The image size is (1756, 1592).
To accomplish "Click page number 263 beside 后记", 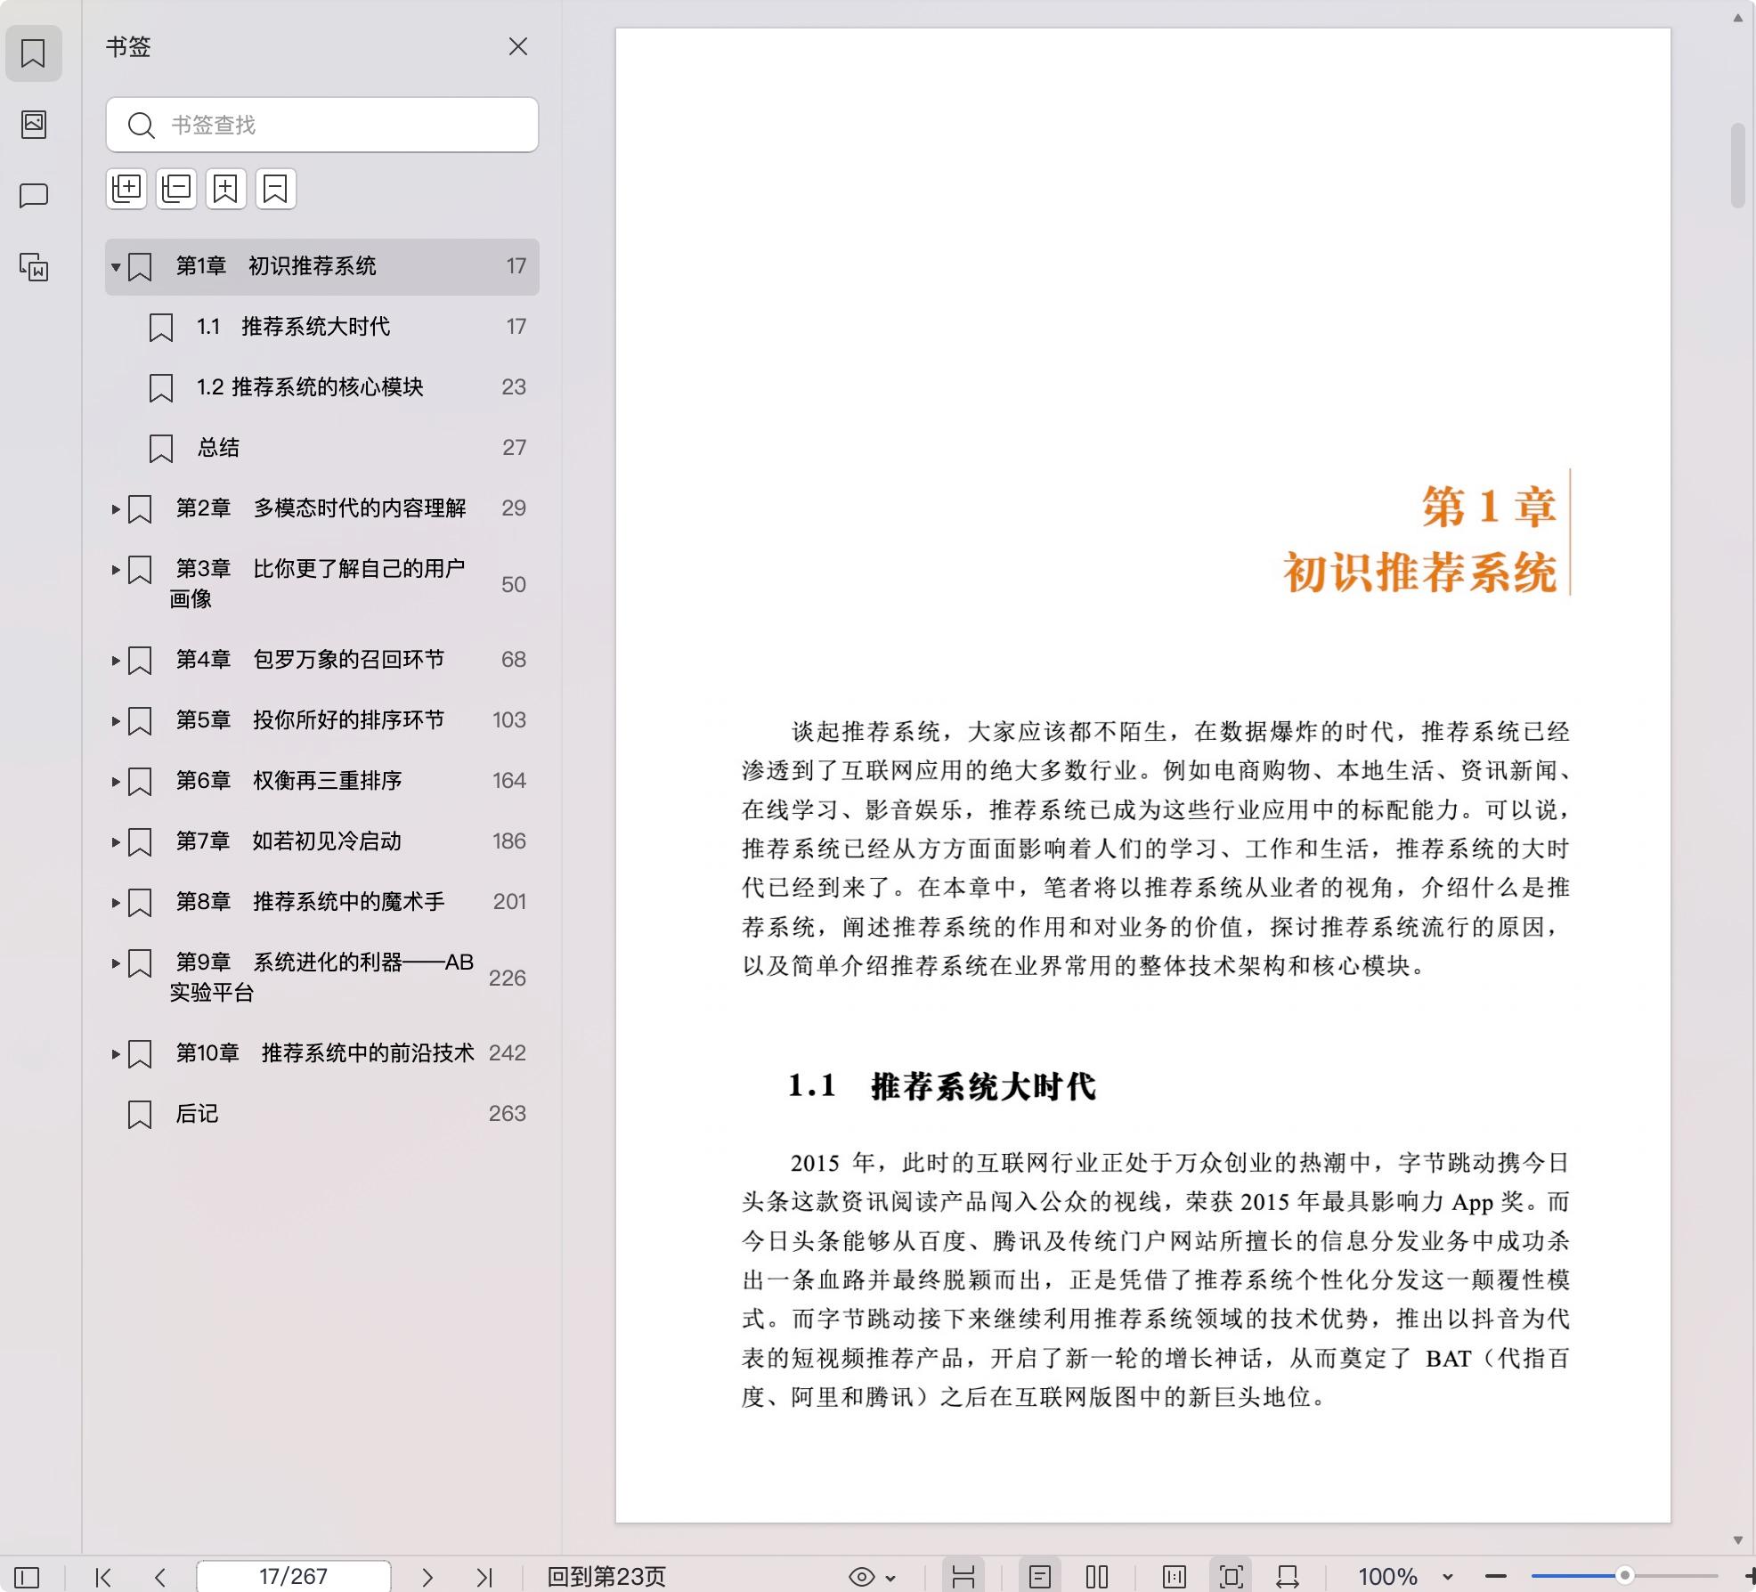I will click(x=508, y=1114).
